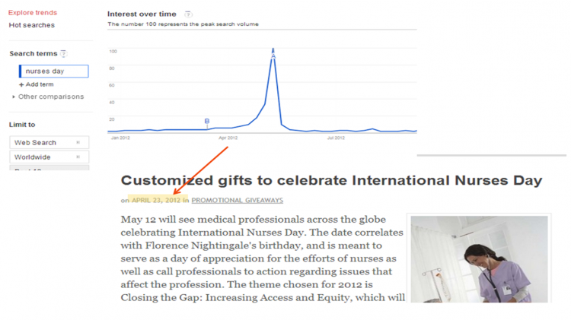This screenshot has height=320, width=571.
Task: Click the nurse photo thumbnail
Action: click(x=477, y=259)
